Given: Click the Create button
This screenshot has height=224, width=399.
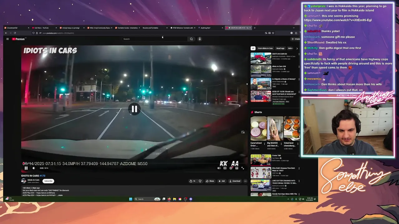Looking at the screenshot, I should point(296,39).
